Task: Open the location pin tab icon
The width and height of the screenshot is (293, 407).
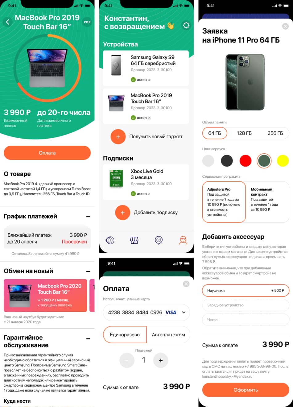Action: [x=159, y=240]
